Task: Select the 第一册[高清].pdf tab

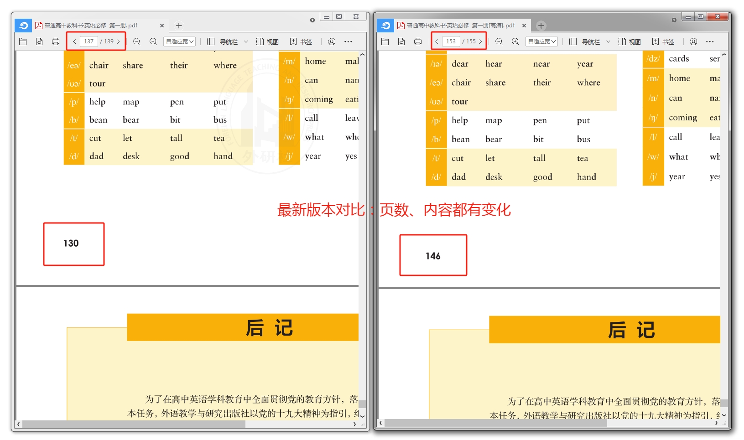Action: point(460,26)
